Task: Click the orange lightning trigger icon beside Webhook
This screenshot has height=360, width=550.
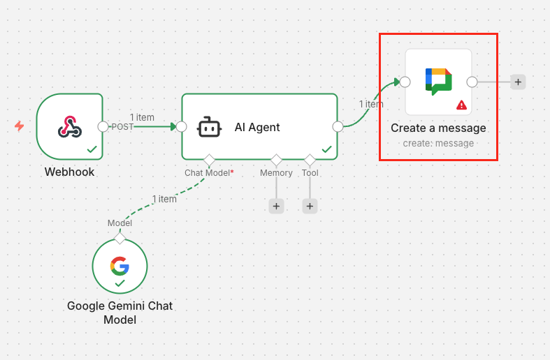Action: click(20, 126)
